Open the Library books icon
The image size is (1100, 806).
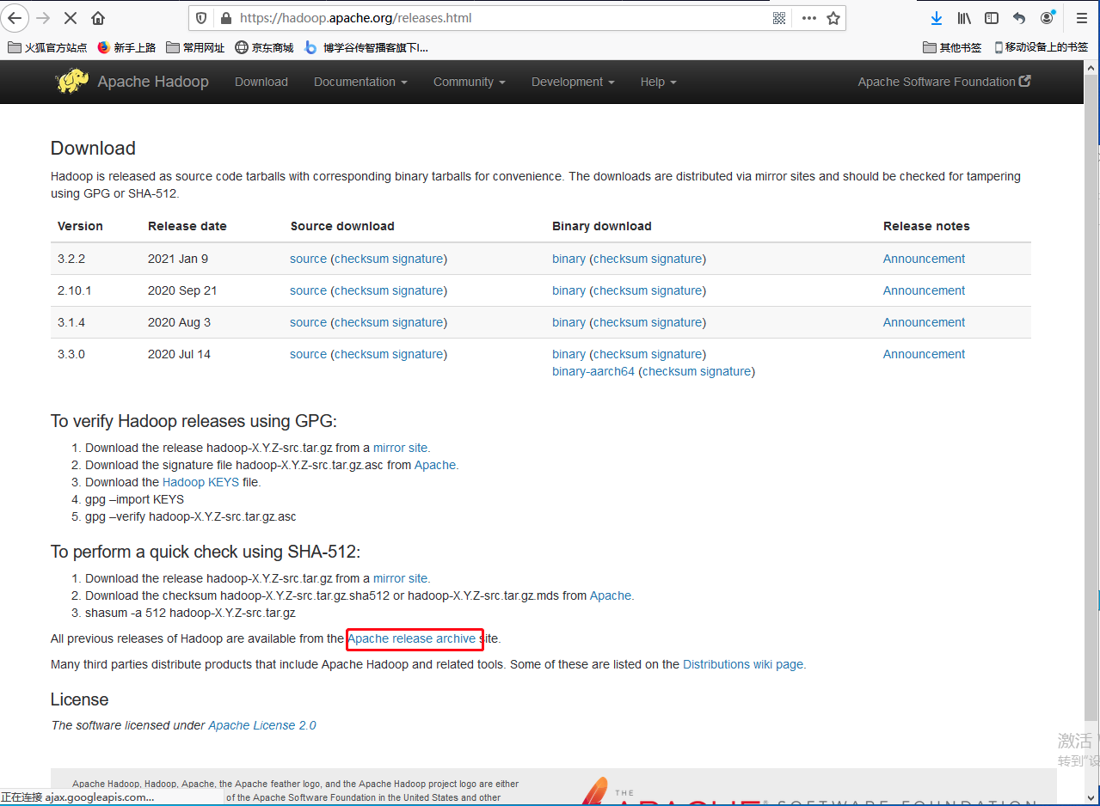click(964, 17)
